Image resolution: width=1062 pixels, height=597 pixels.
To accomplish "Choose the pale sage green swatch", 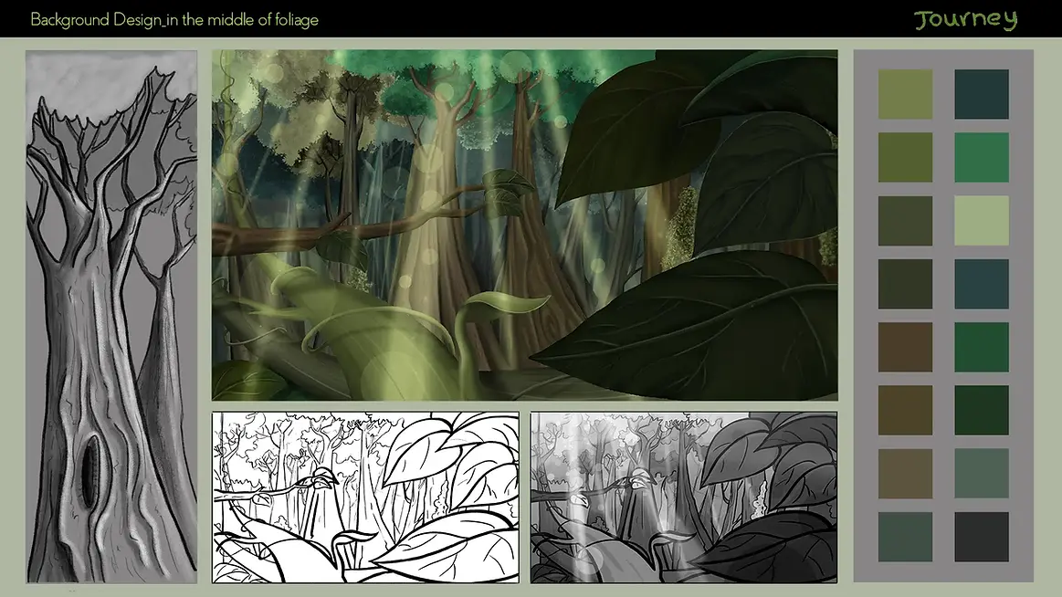I will pyautogui.click(x=982, y=221).
